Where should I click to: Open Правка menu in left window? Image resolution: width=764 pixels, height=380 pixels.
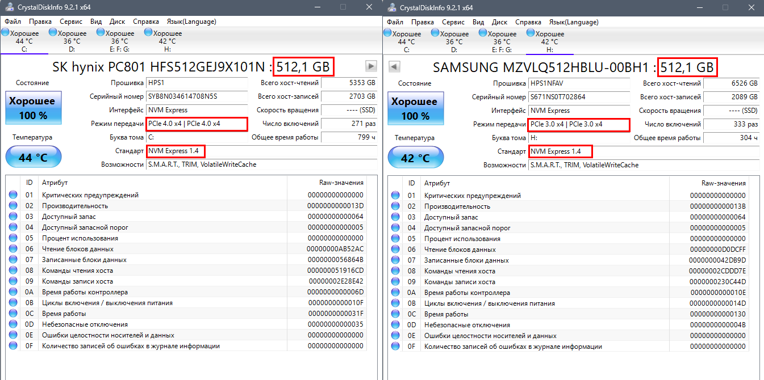(40, 22)
